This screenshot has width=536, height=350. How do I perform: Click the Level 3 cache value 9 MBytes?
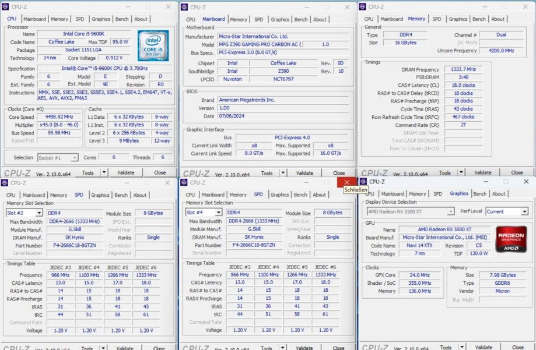129,141
